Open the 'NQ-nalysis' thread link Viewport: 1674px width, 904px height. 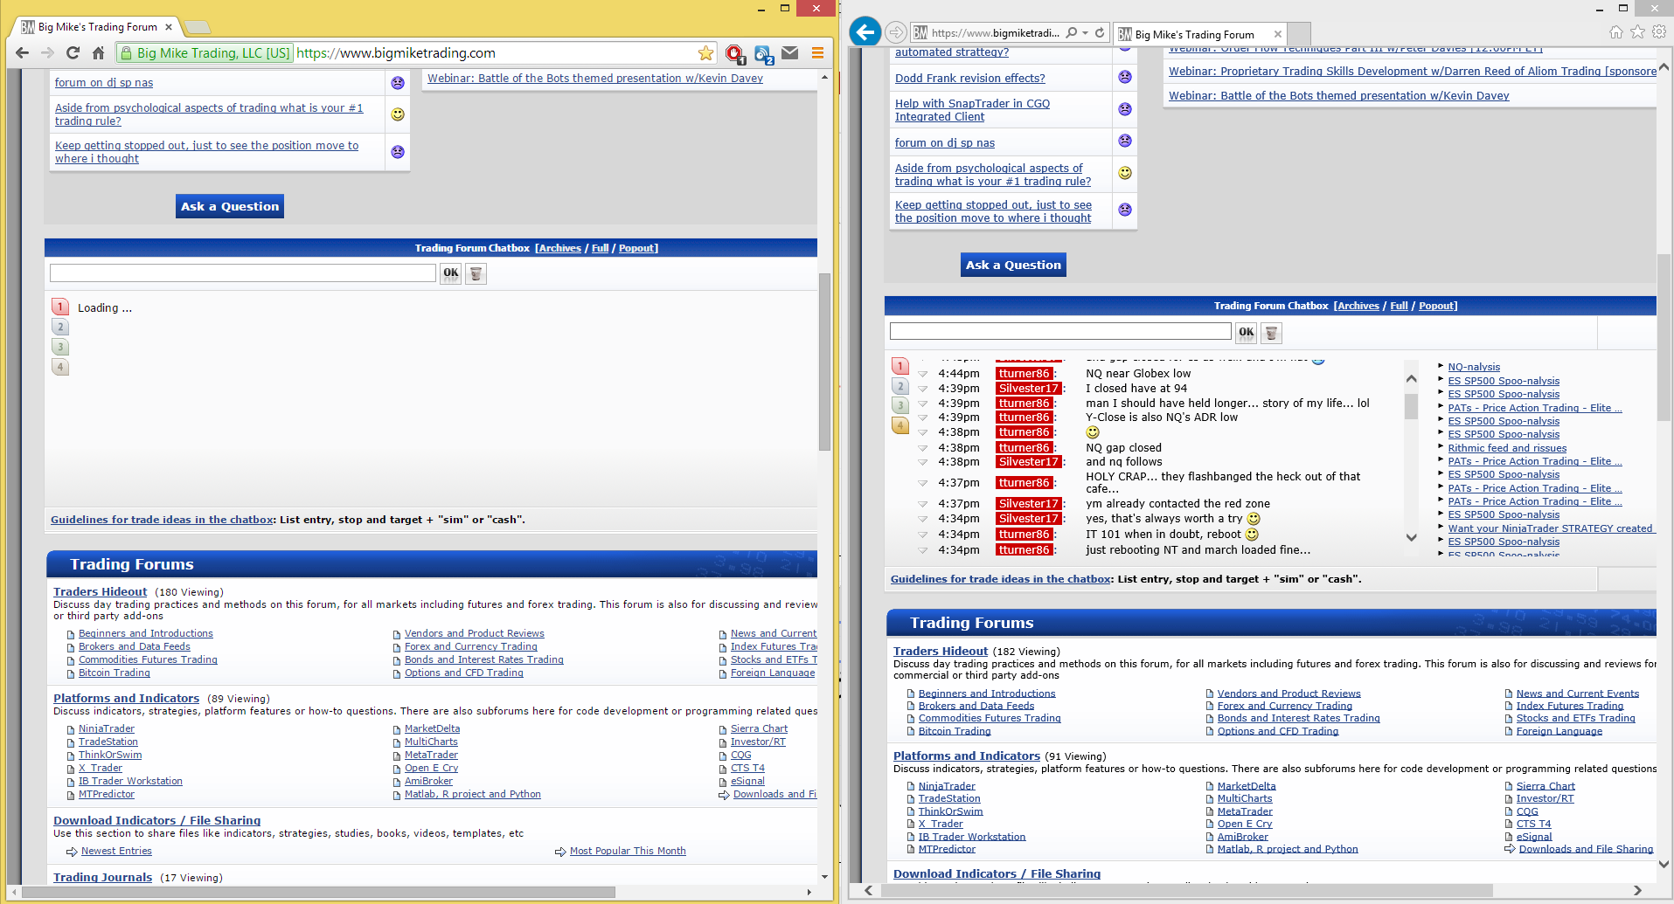[x=1474, y=367]
